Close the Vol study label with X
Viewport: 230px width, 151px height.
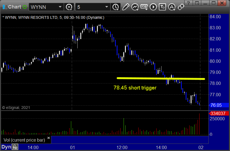pos(48,138)
